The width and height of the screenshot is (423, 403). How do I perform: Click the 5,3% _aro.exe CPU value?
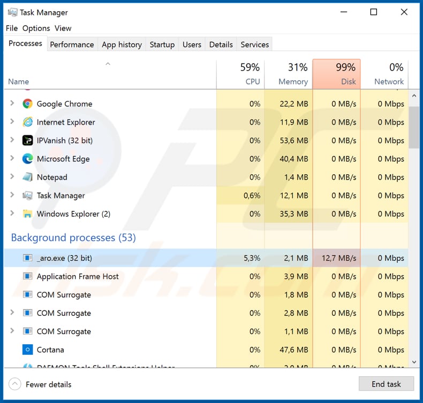pos(252,258)
